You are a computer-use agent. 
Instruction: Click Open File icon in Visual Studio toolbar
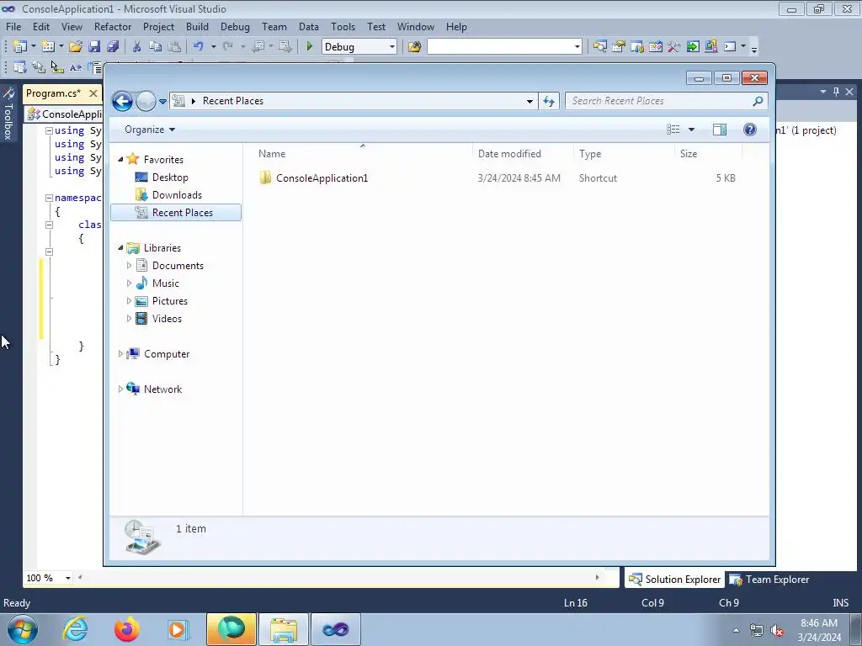pos(76,47)
